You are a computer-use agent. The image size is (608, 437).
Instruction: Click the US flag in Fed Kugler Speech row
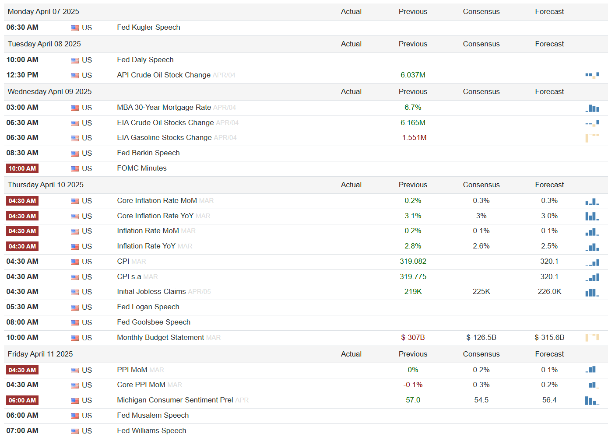(75, 28)
